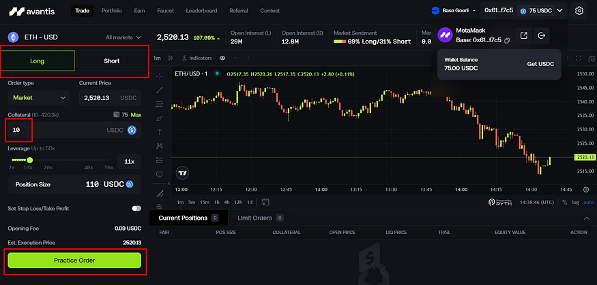Activate the text annotation tool
This screenshot has width=597, height=285.
pos(160,132)
